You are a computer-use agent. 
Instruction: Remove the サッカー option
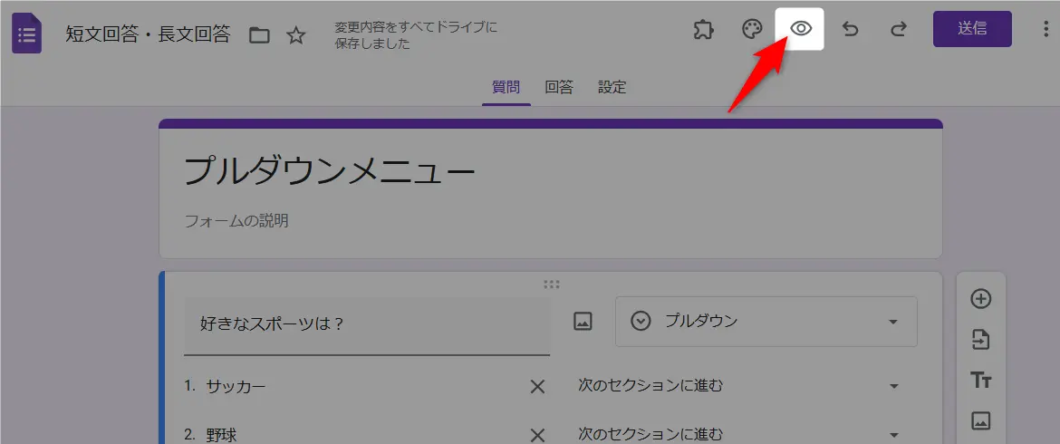click(537, 387)
